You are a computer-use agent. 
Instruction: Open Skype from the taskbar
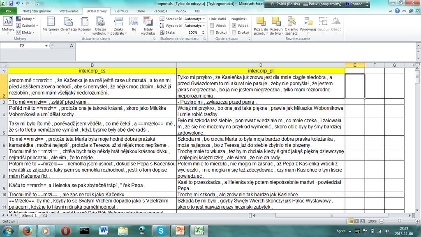click(161, 231)
